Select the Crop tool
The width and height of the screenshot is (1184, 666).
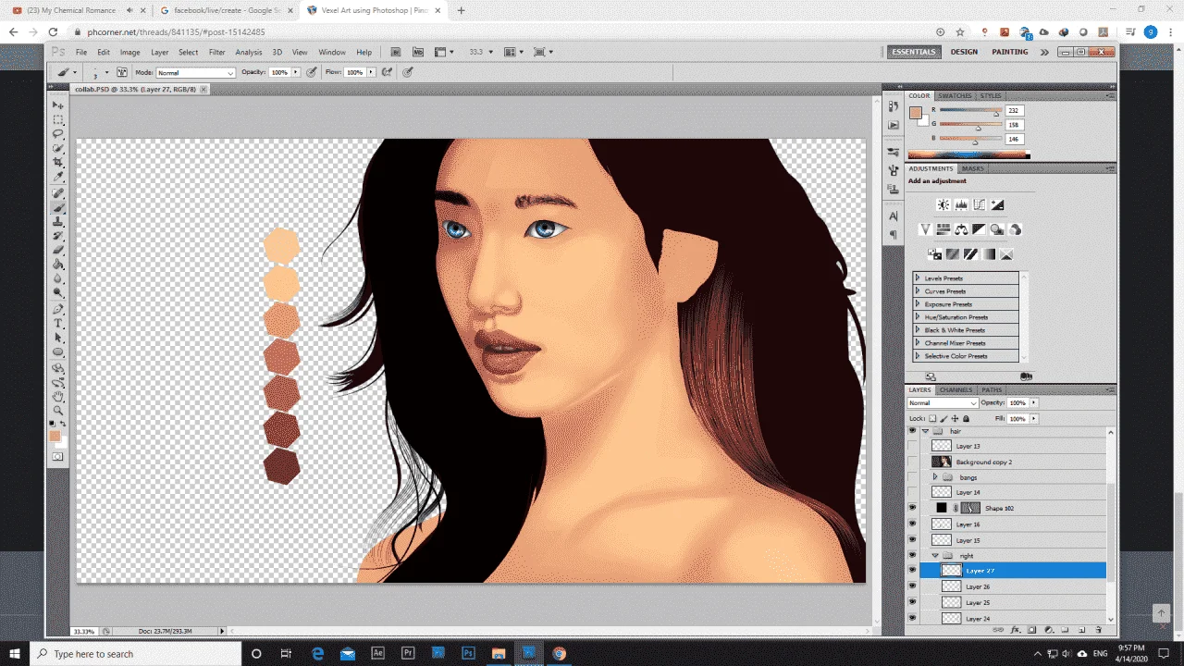[x=58, y=163]
